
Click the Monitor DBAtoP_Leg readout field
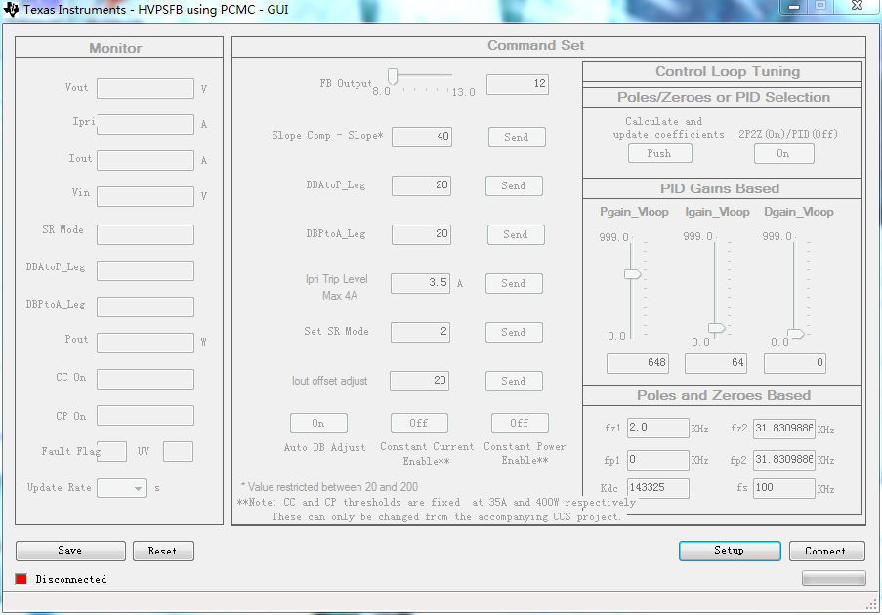146,270
